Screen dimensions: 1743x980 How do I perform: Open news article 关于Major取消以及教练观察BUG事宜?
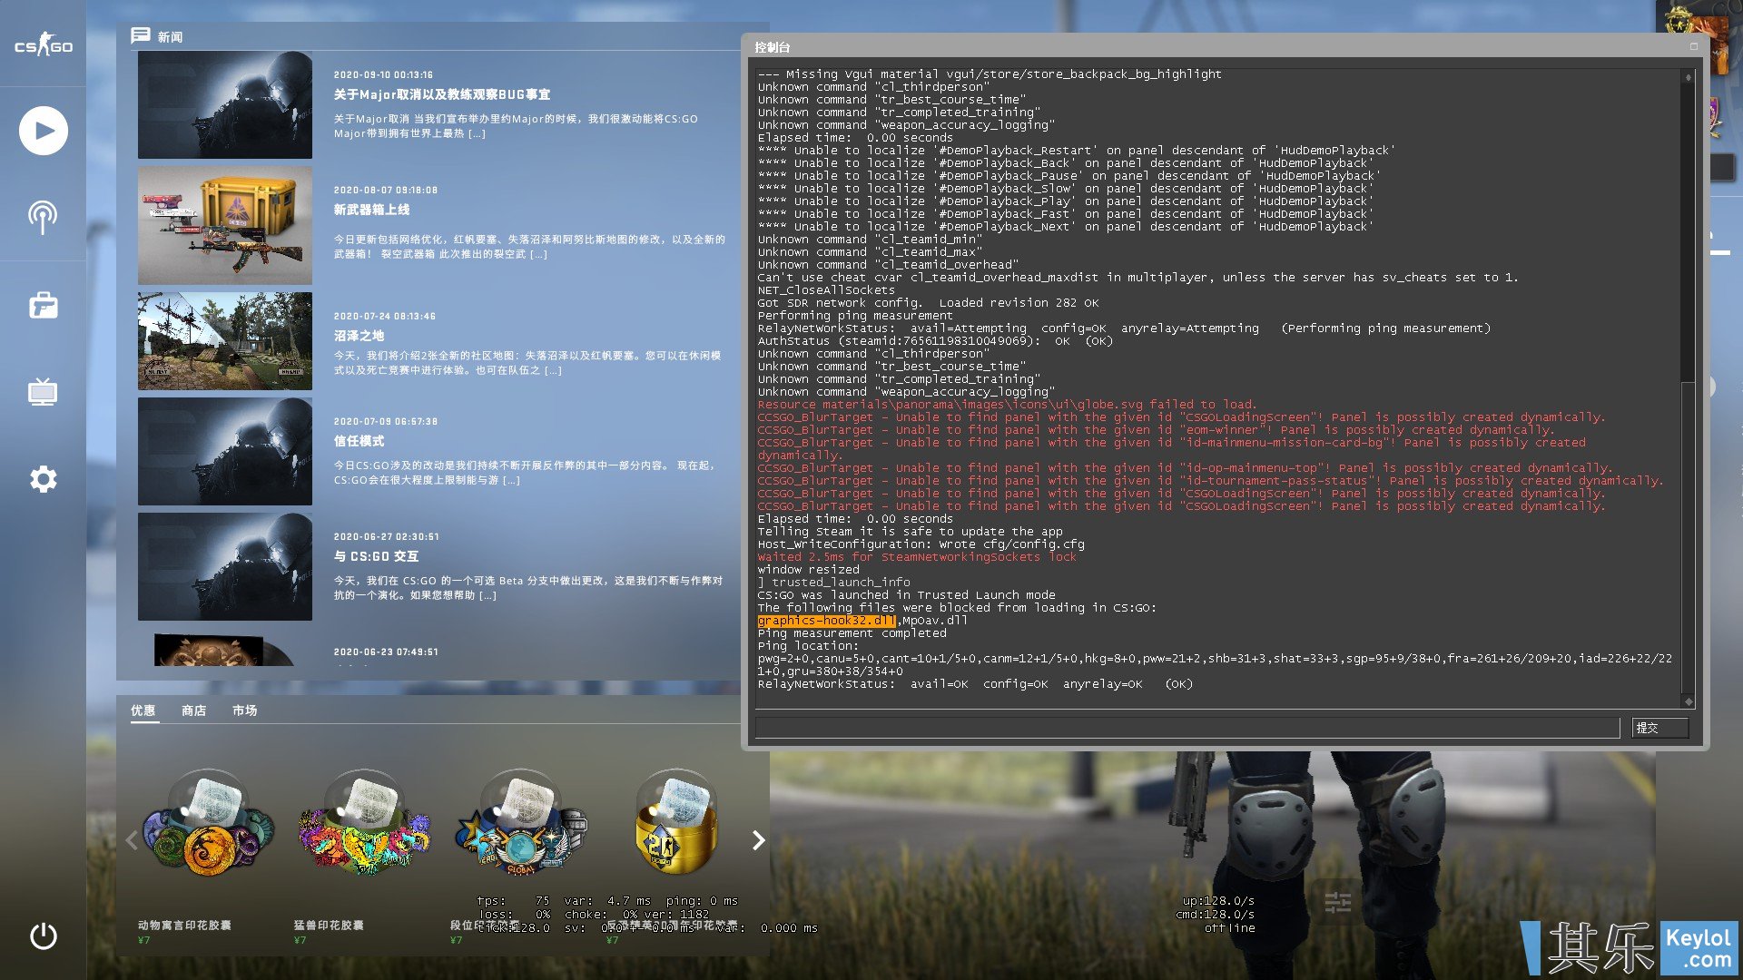point(442,94)
